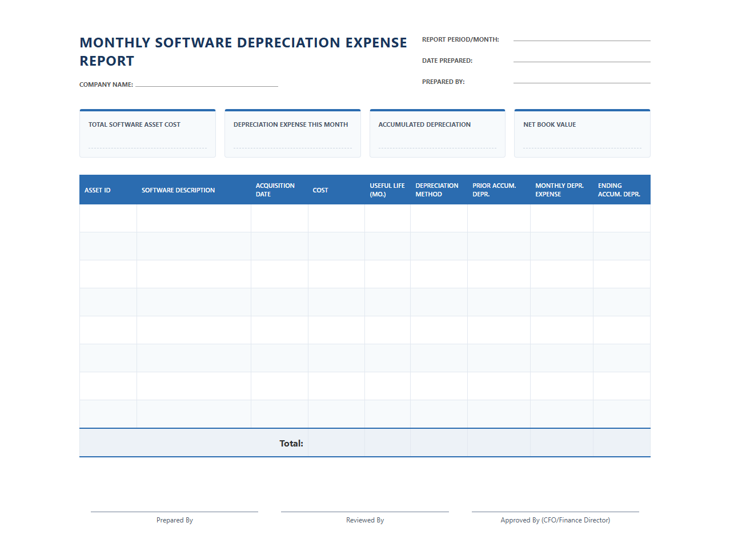
Task: Click the 'COMPANY NAME:' label
Action: (106, 85)
